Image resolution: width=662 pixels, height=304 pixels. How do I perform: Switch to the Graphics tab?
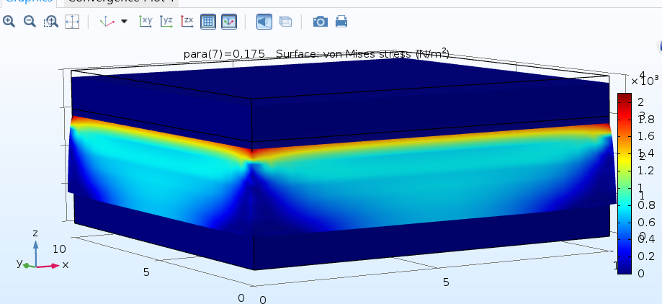(29, 2)
